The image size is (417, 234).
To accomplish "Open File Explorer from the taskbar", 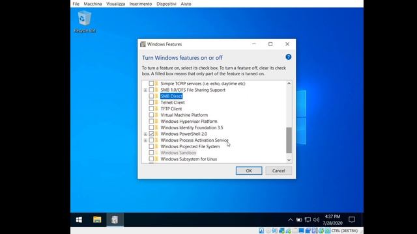I will 97,220.
